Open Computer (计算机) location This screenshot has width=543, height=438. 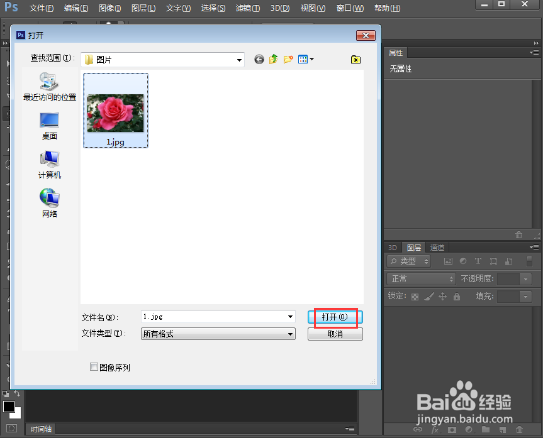click(x=50, y=165)
